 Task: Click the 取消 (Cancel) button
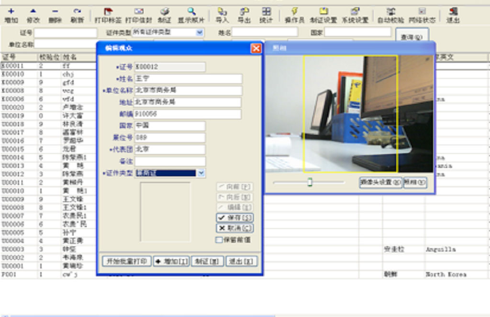click(x=234, y=228)
